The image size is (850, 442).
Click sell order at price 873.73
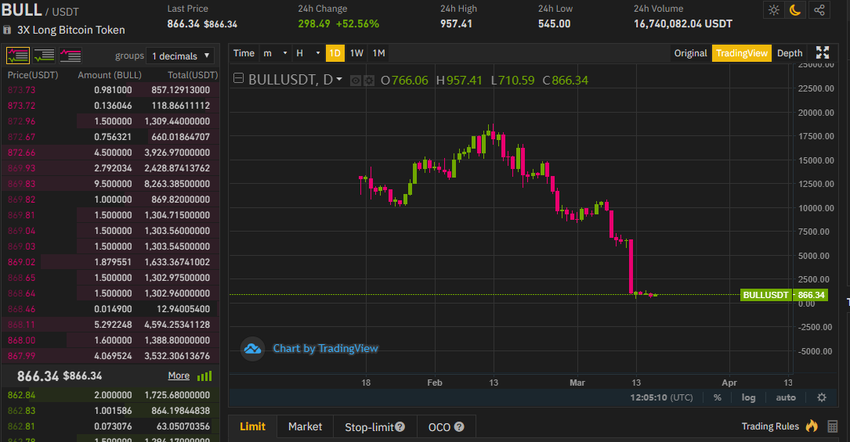(x=110, y=90)
